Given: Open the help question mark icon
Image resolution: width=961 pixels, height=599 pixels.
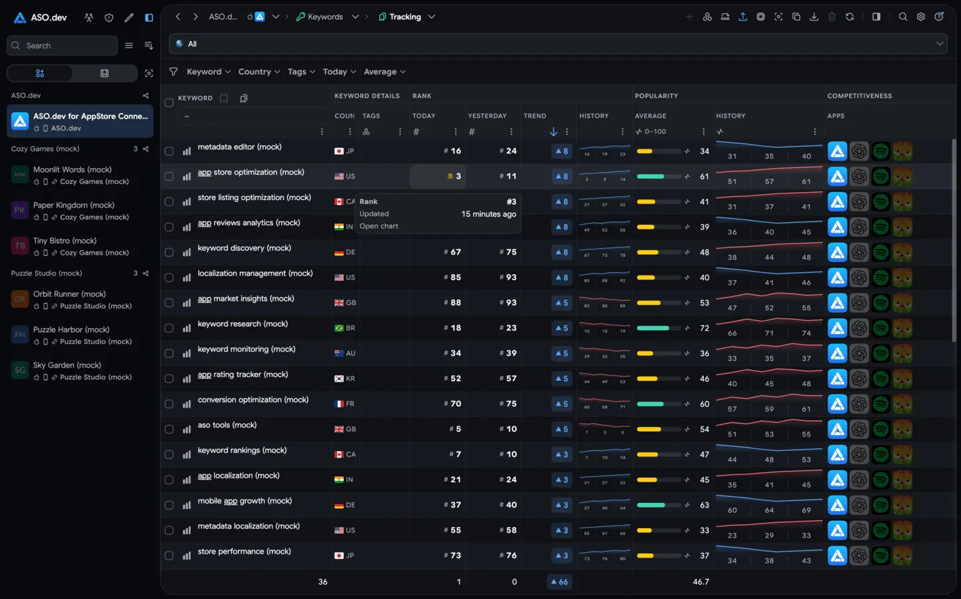Looking at the screenshot, I should click(939, 17).
